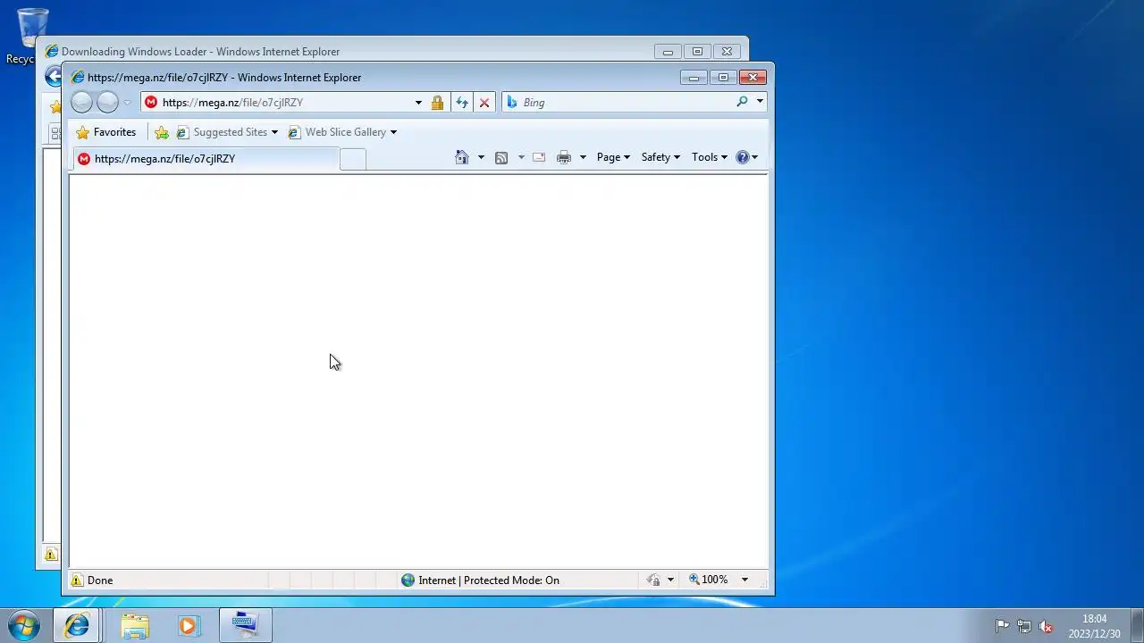Viewport: 1144px width, 643px height.
Task: Click the Show Desktop button
Action: [x=1137, y=625]
